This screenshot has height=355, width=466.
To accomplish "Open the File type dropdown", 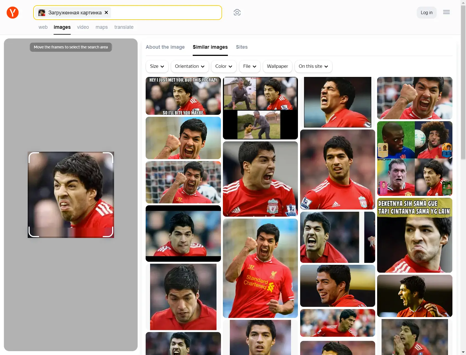I will pos(249,66).
